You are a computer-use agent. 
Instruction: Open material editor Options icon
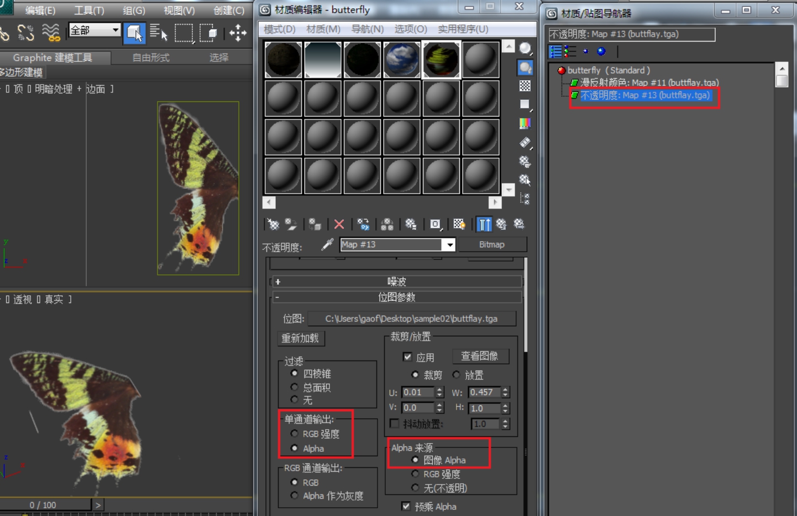[525, 161]
